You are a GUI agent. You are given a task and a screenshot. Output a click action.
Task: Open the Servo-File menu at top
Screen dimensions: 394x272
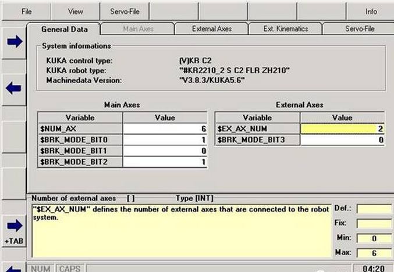pos(125,12)
